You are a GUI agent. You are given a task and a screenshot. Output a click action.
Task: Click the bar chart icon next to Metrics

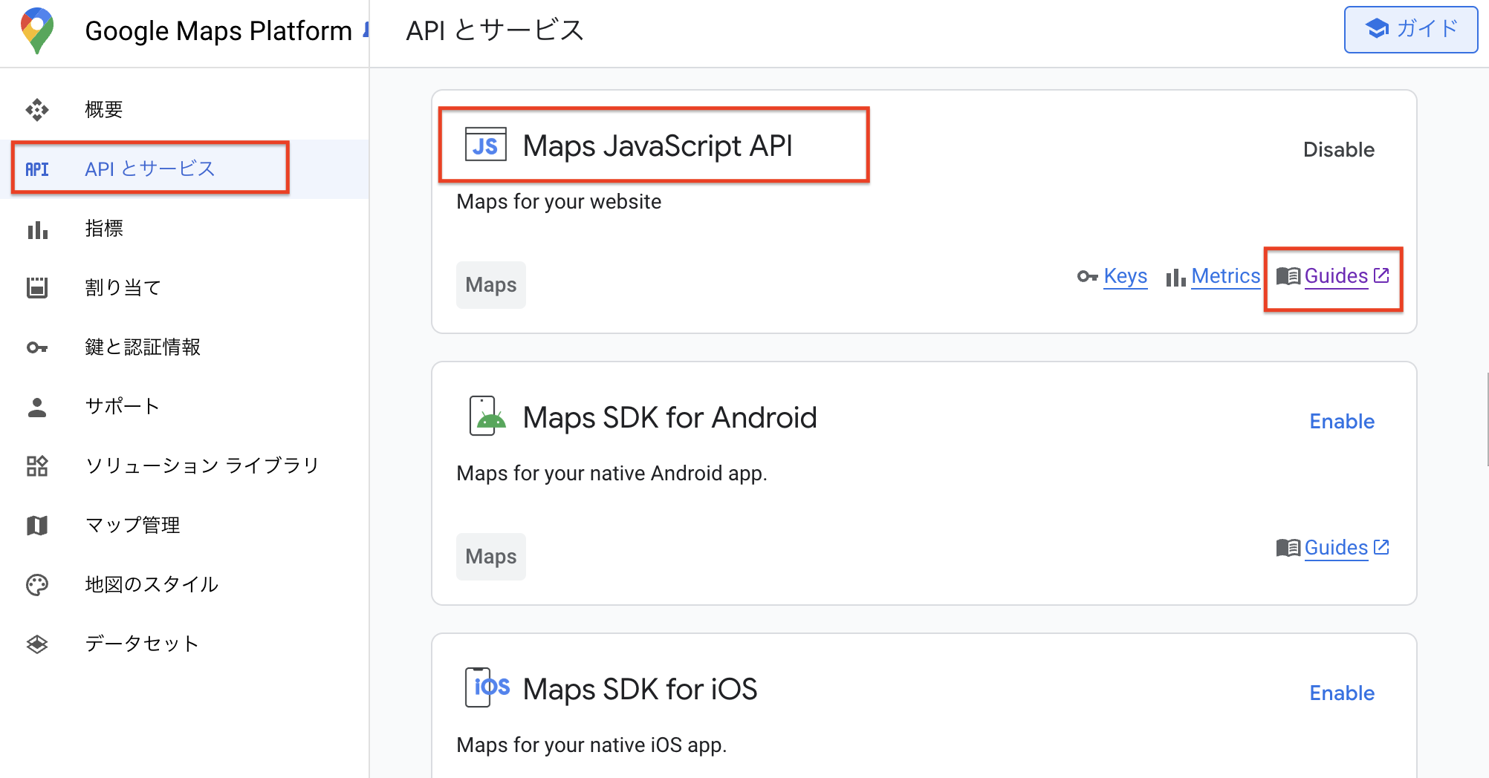pos(1175,278)
